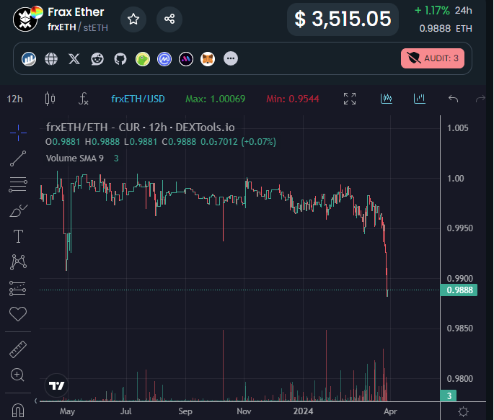
Task: Click the 2024 time axis label
Action: tap(303, 411)
